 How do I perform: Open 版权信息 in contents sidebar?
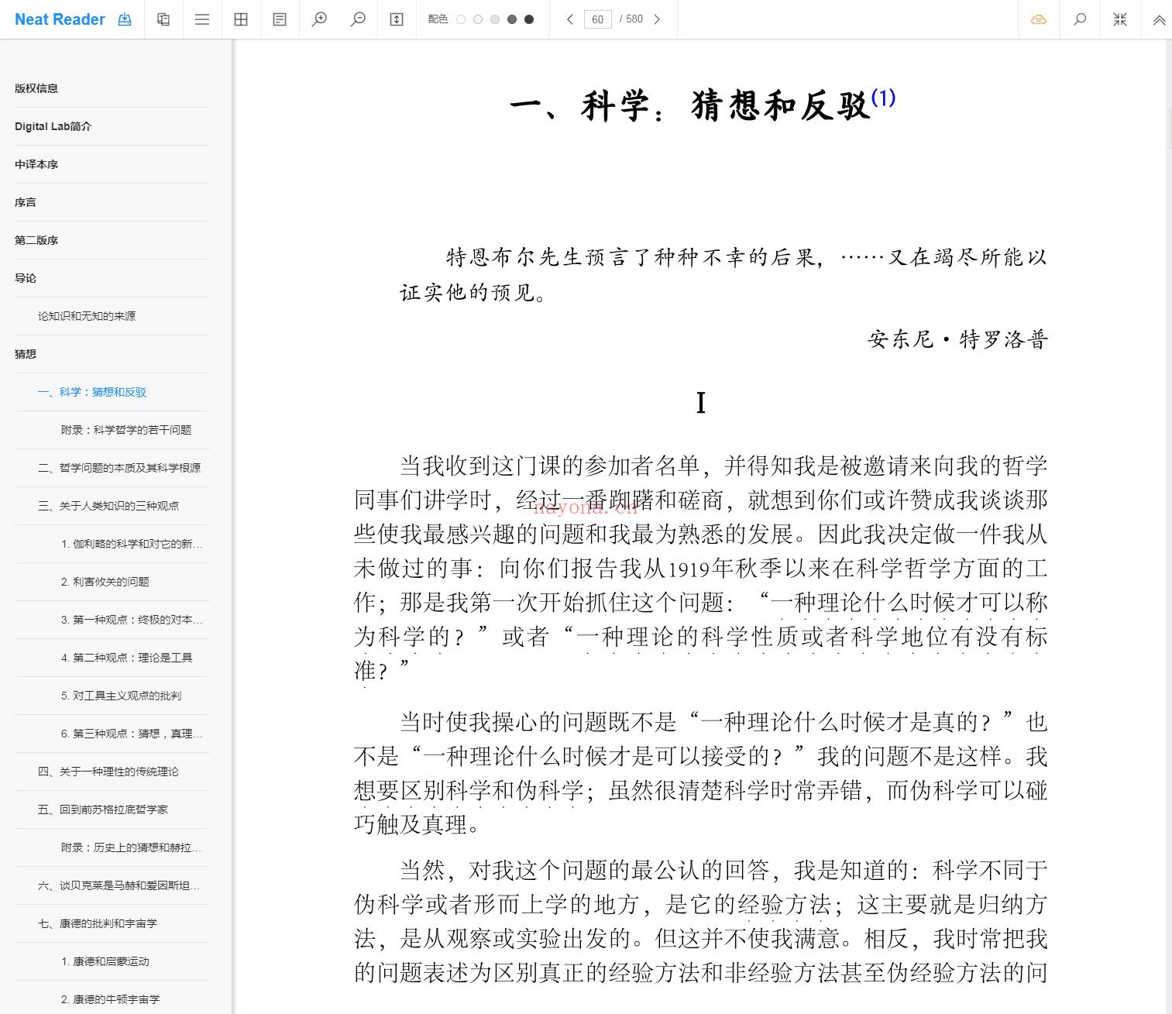click(112, 88)
